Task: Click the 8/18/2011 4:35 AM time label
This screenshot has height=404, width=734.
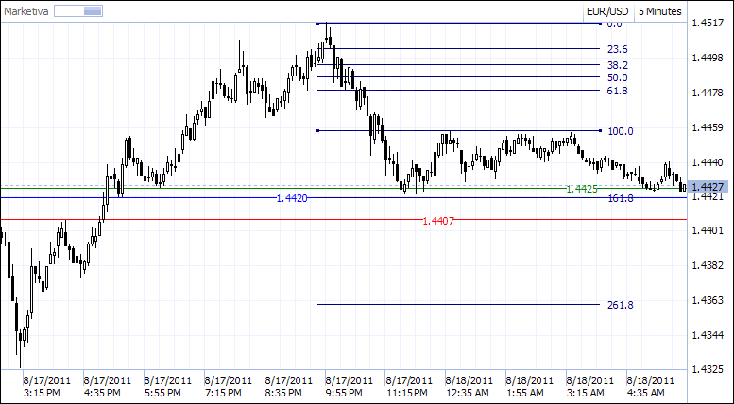Action: [650, 386]
